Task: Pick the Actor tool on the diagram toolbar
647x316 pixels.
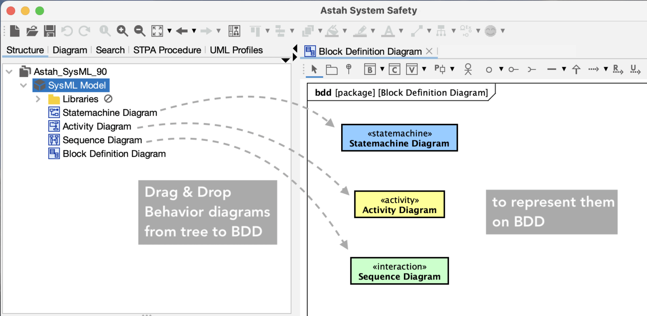Action: click(469, 69)
